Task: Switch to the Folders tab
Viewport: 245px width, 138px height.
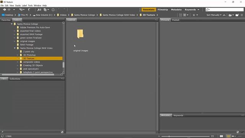Action: click(17, 20)
